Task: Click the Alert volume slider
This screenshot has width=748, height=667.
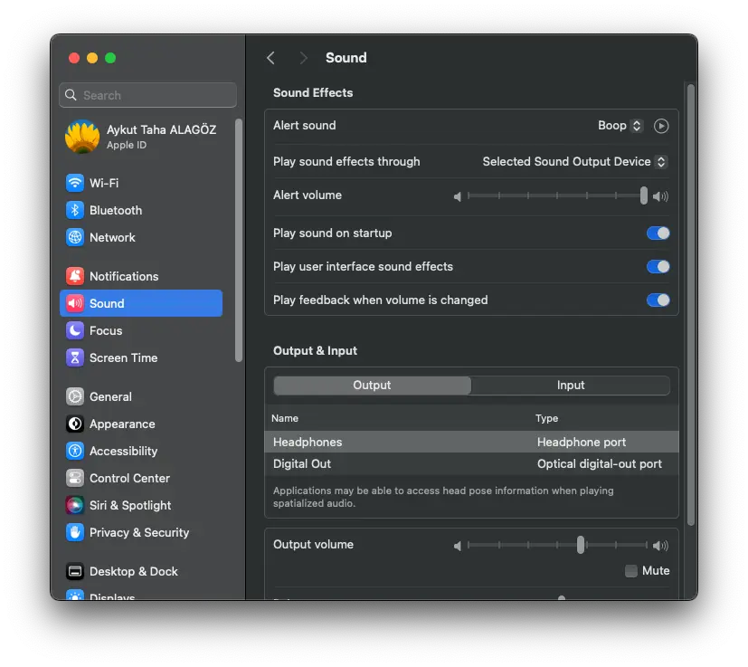Action: click(x=557, y=195)
